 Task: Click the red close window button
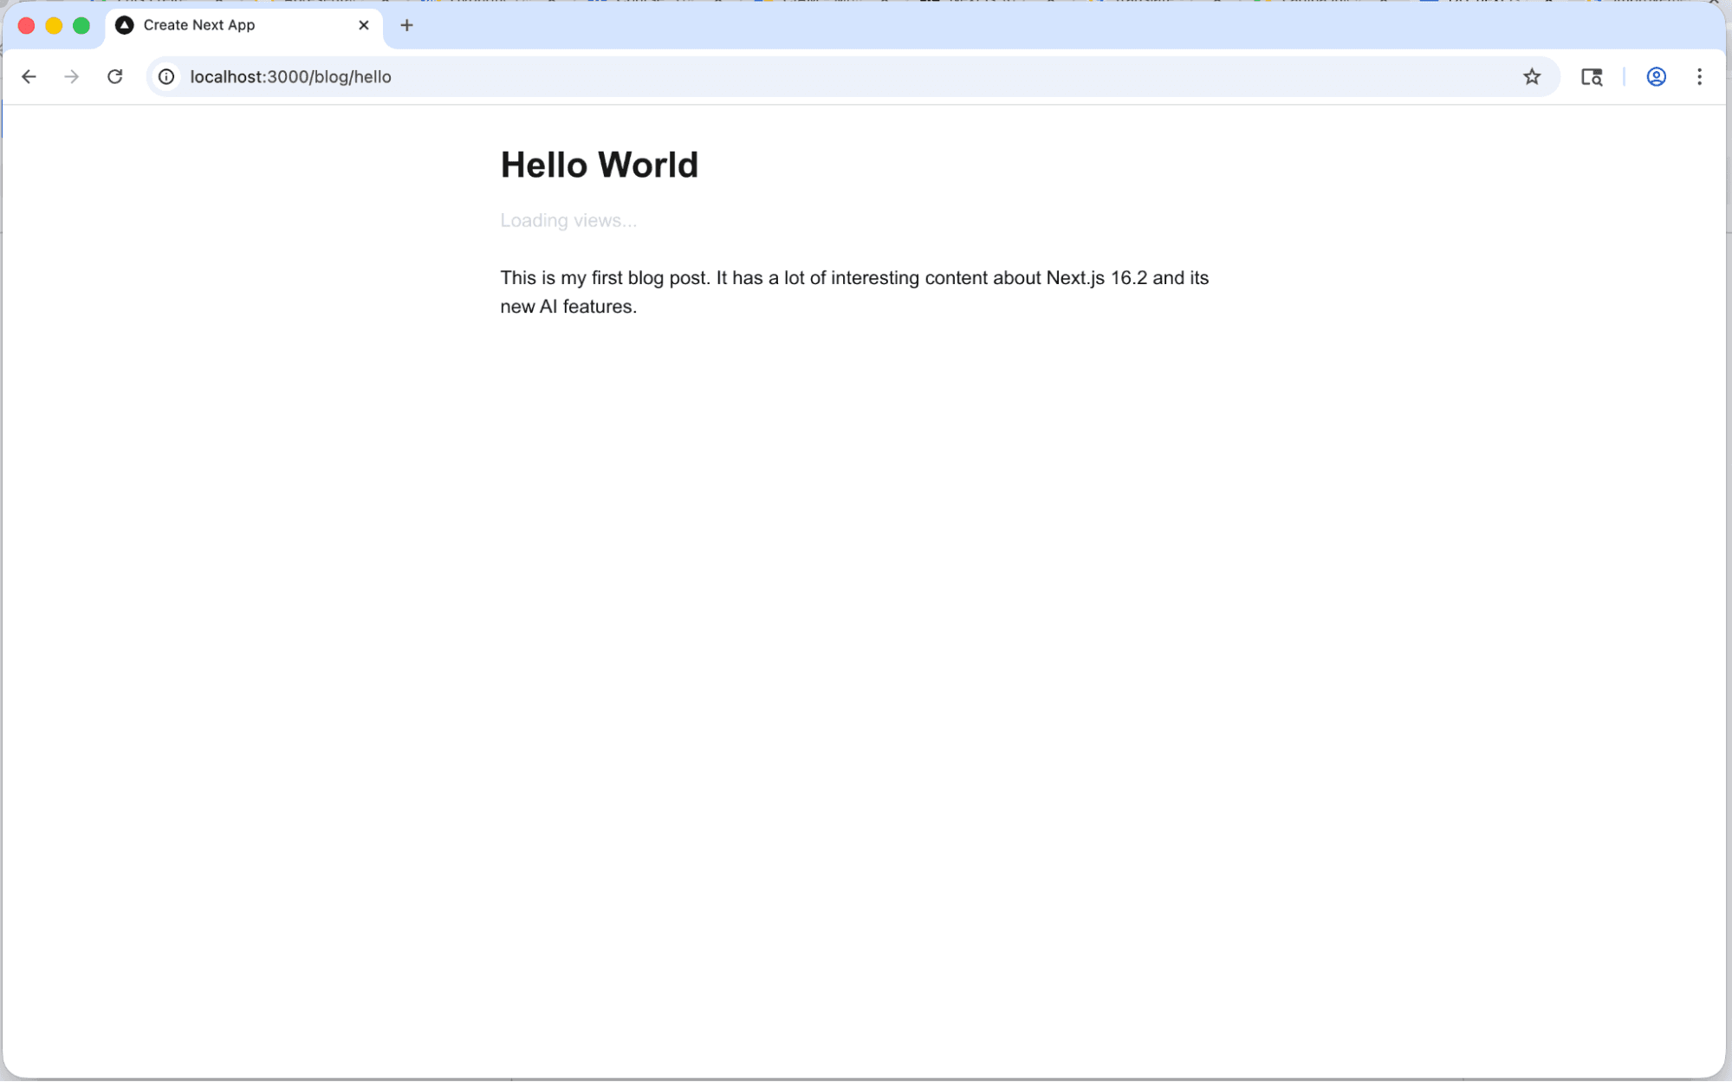point(26,25)
